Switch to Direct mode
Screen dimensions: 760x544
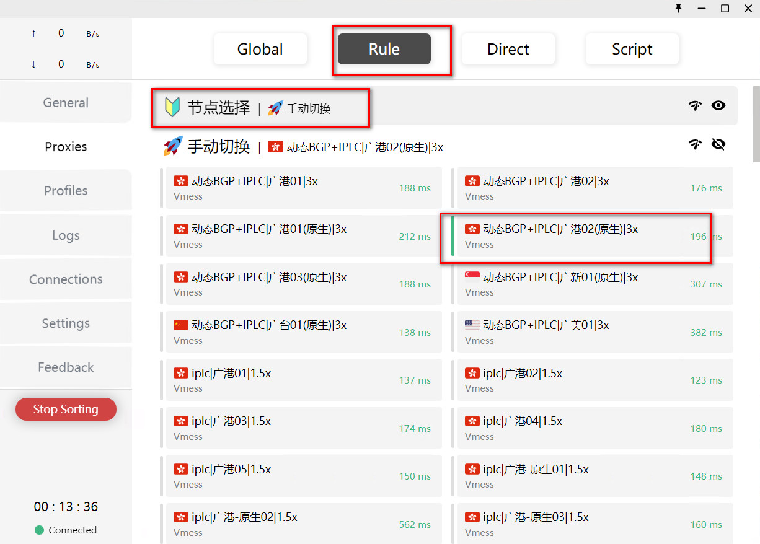tap(508, 50)
